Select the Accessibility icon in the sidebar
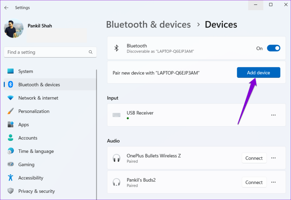 11,178
